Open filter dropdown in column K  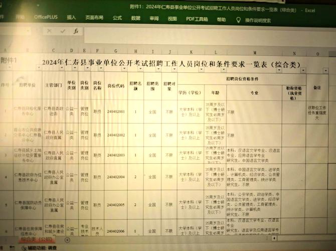(201, 69)
